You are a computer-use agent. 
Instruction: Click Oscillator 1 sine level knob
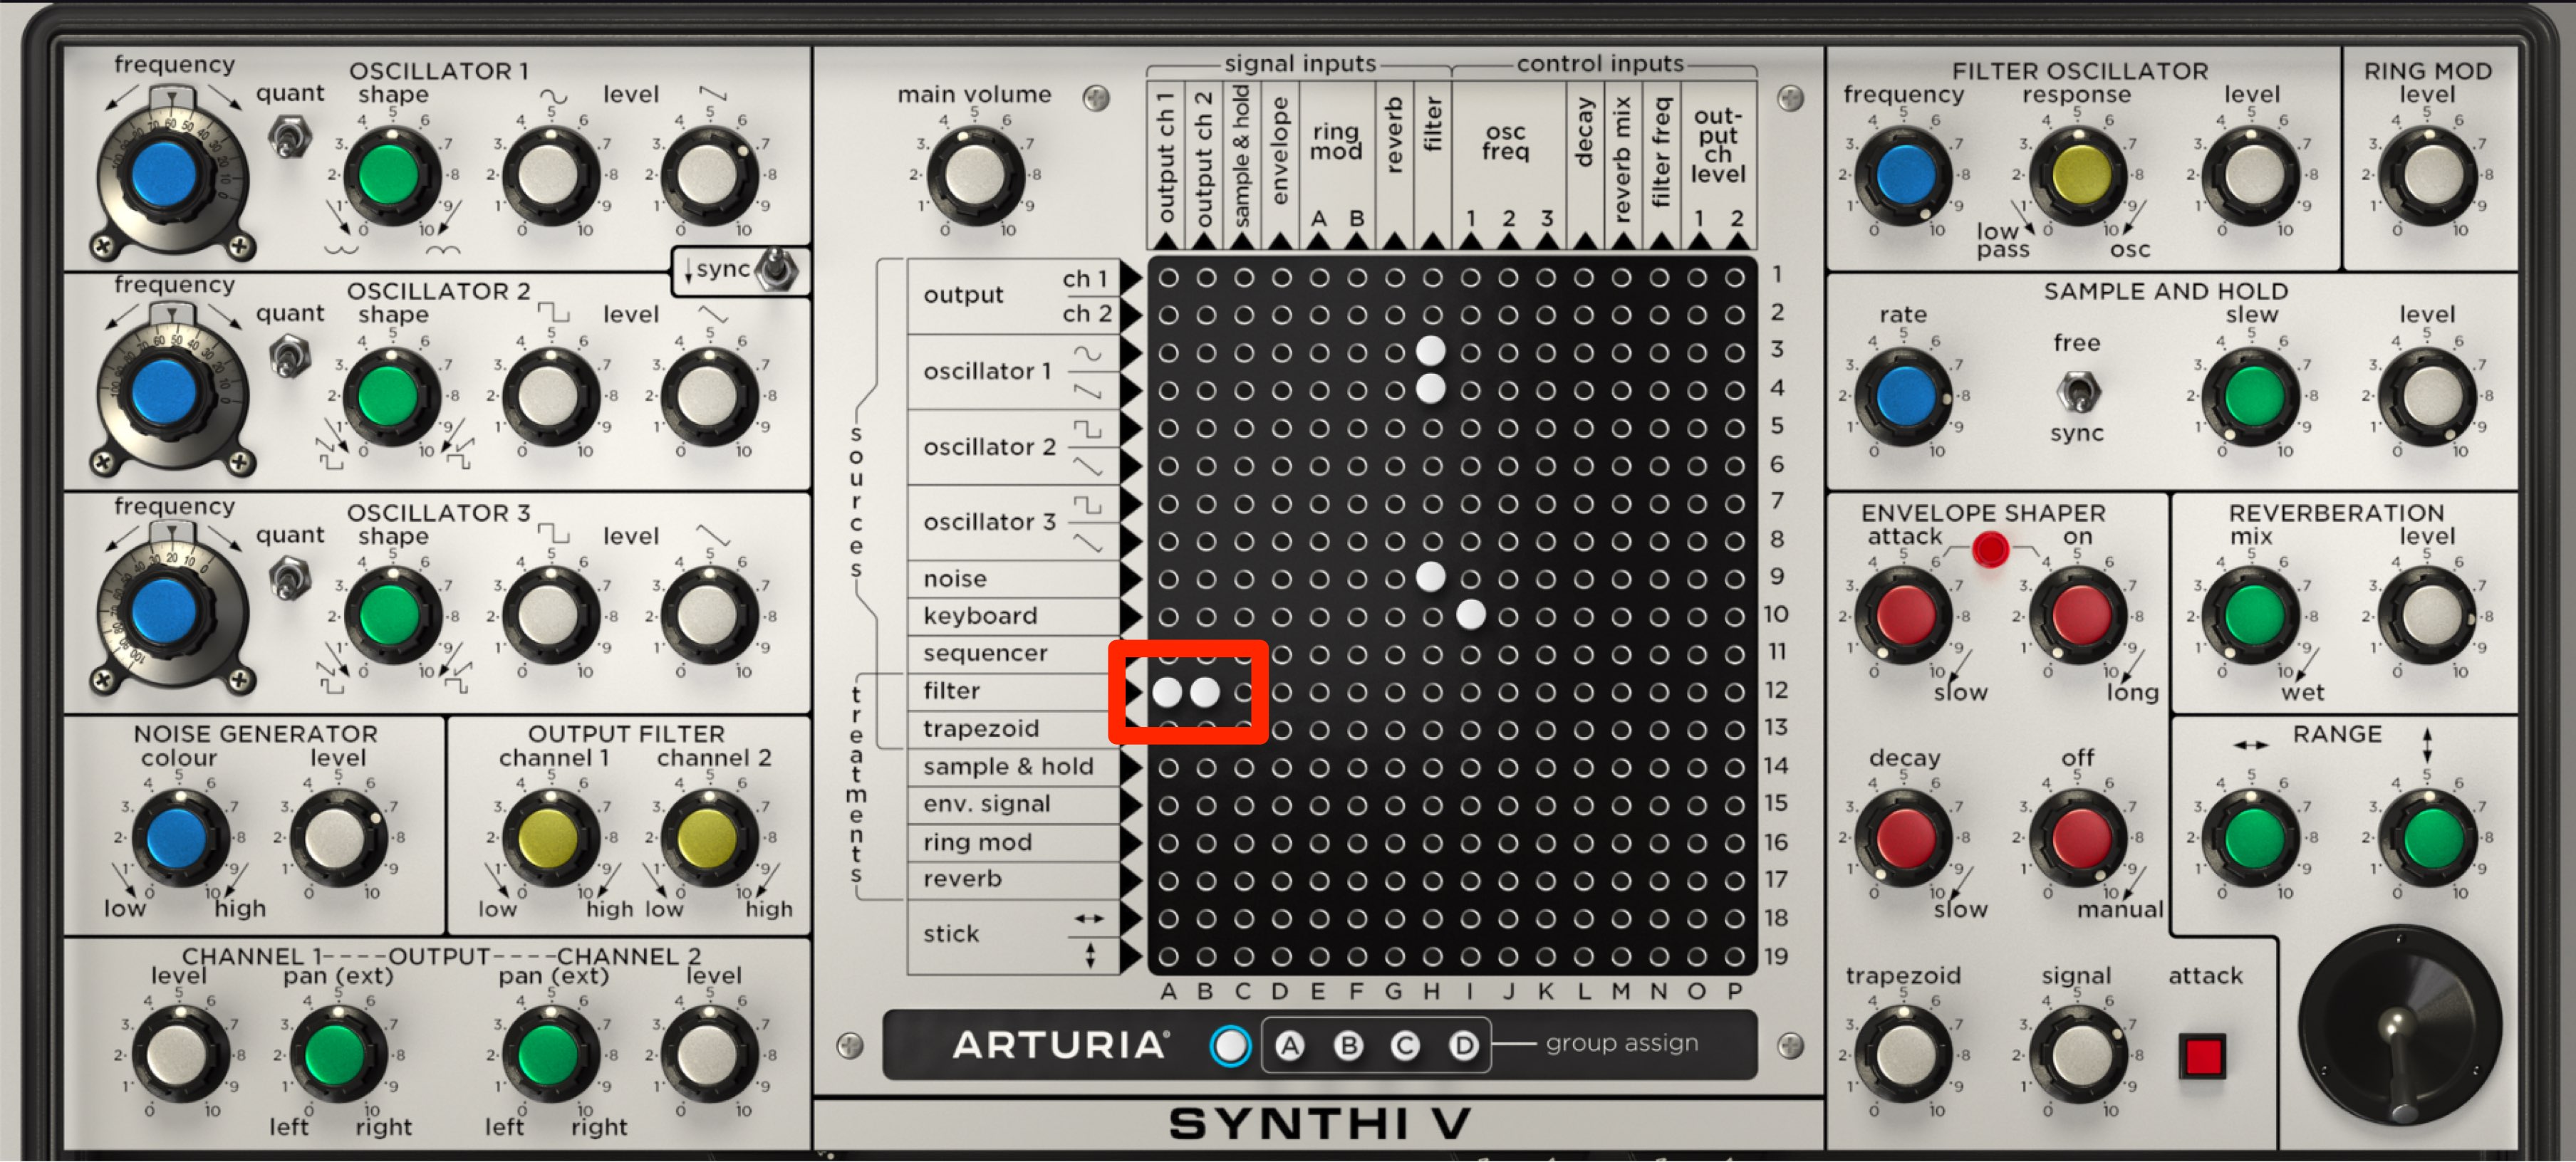tap(550, 174)
